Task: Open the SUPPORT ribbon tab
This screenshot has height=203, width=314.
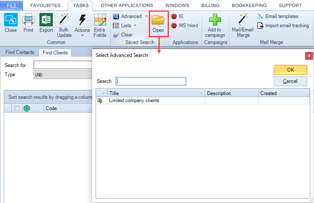Action: [291, 5]
